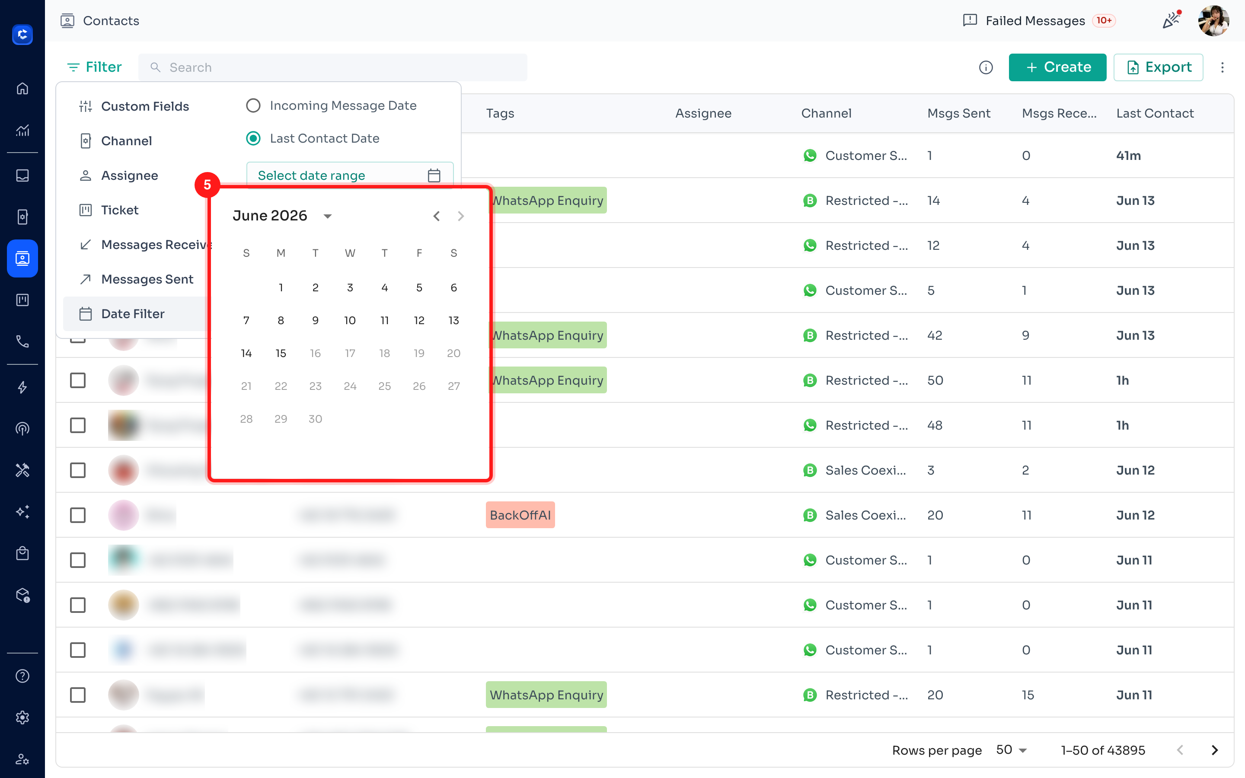Click the info icon beside Create
The image size is (1245, 778).
tap(986, 67)
